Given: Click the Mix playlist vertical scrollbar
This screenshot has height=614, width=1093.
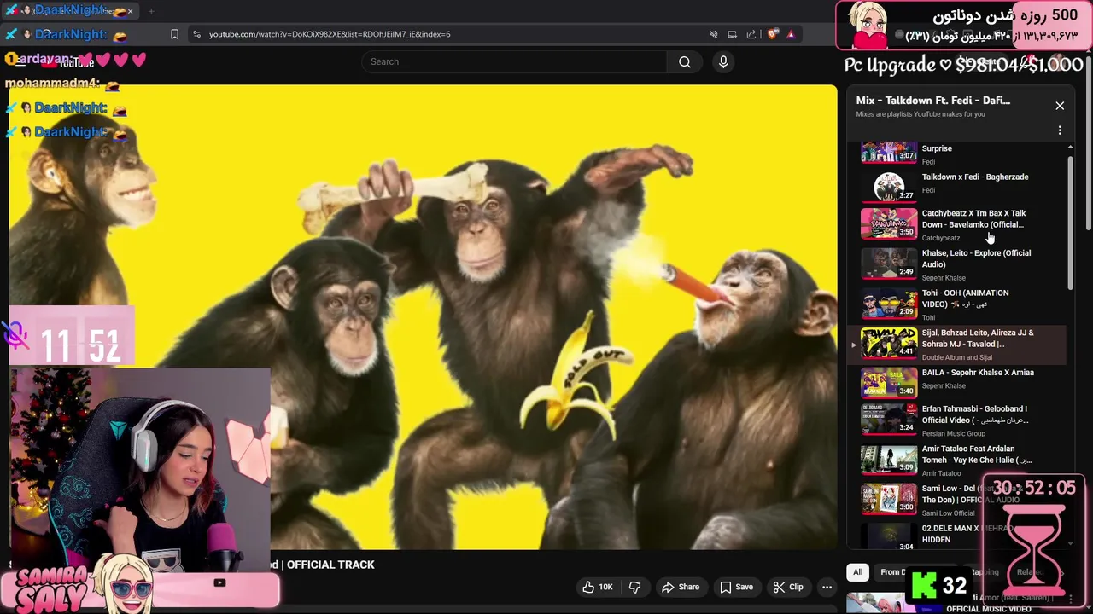Looking at the screenshot, I should tap(1070, 222).
